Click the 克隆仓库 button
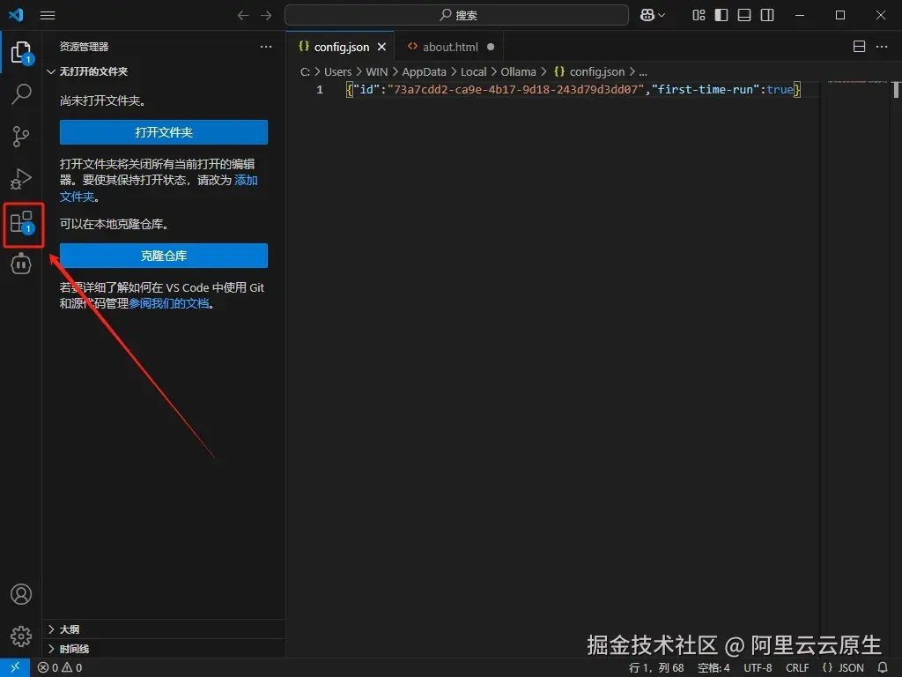Image resolution: width=902 pixels, height=677 pixels. [163, 256]
